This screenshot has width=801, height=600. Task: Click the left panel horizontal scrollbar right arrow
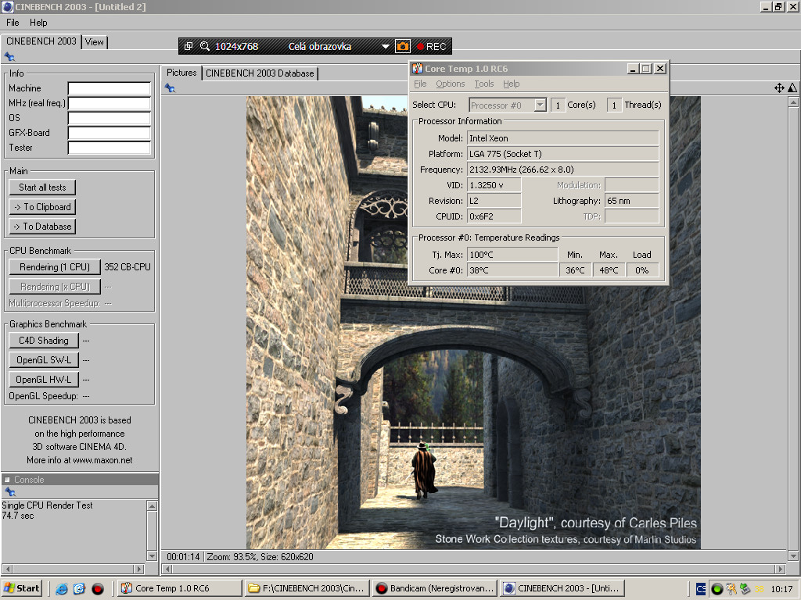pos(139,569)
